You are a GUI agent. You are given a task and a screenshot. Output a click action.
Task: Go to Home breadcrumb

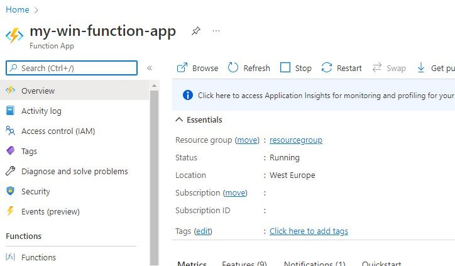(x=18, y=9)
